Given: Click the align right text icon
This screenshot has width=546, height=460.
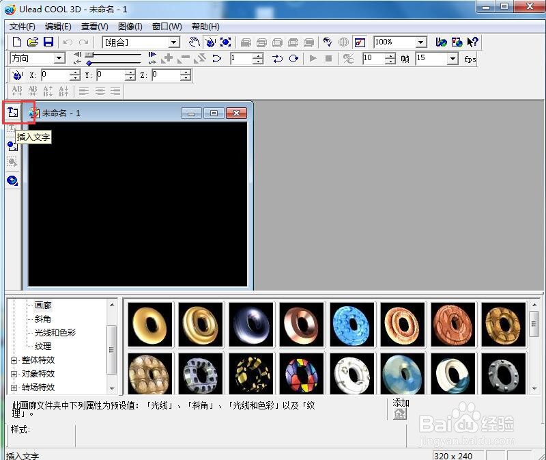Looking at the screenshot, I should point(115,92).
